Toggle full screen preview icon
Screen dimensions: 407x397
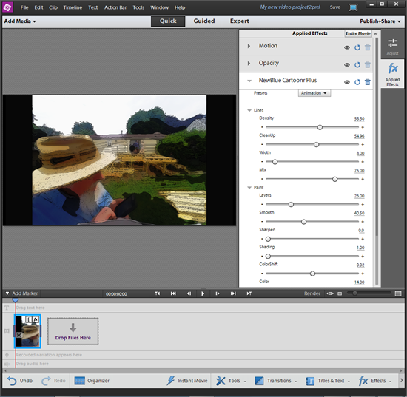pyautogui.click(x=353, y=7)
